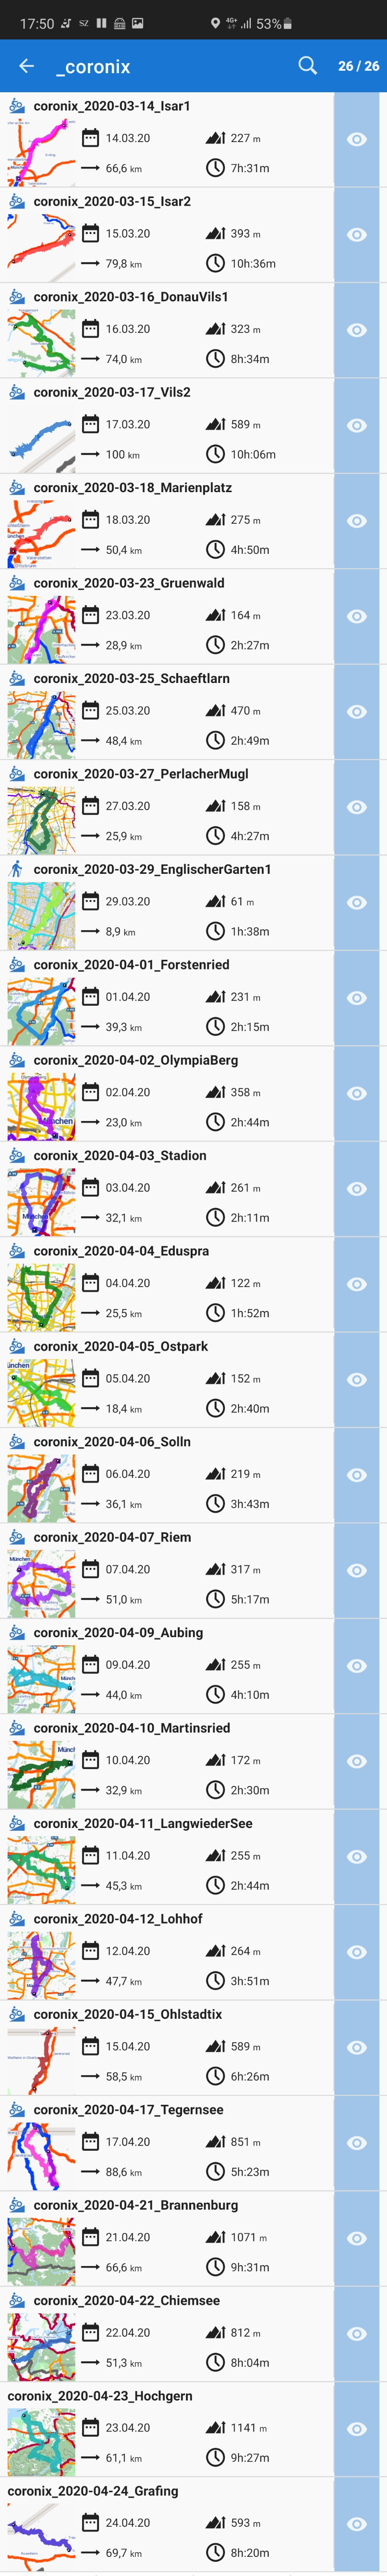Open the _coronix folder title

(x=93, y=67)
